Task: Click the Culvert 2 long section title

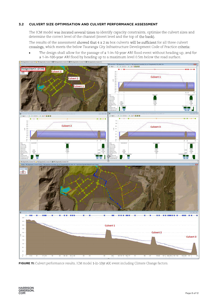Action: pos(67,126)
